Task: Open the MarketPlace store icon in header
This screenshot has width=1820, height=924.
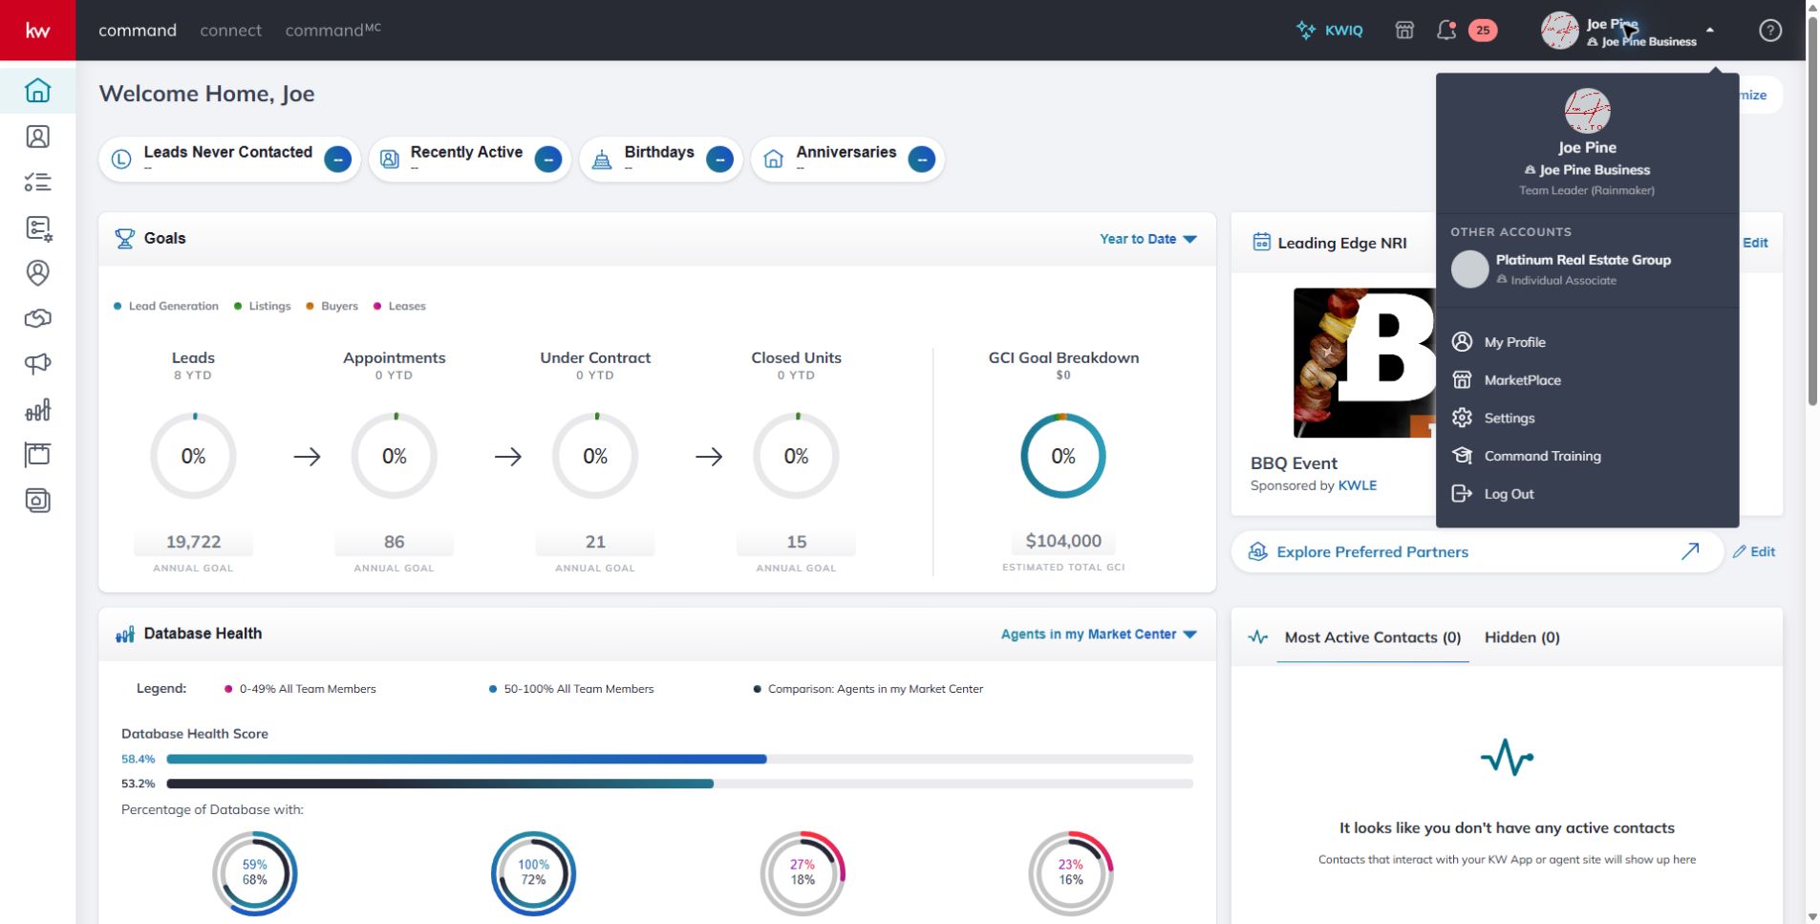Action: click(x=1403, y=30)
